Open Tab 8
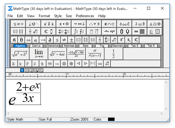 pyautogui.click(x=135, y=46)
